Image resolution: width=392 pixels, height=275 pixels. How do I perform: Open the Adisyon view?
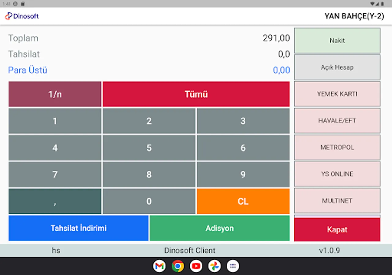click(x=219, y=228)
